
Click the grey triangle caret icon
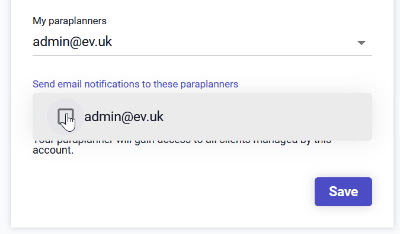pos(361,43)
